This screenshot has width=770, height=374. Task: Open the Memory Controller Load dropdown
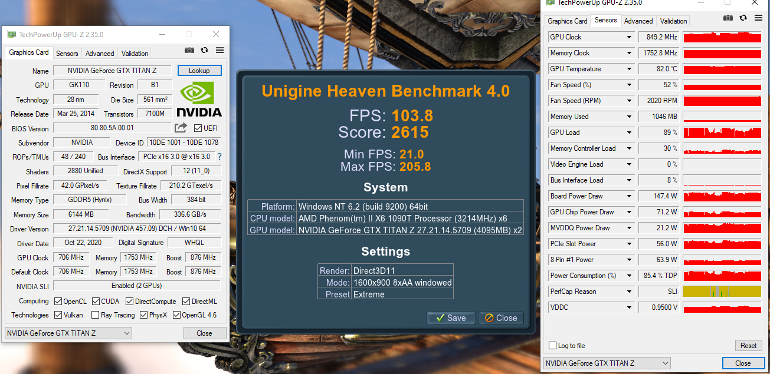pyautogui.click(x=629, y=148)
